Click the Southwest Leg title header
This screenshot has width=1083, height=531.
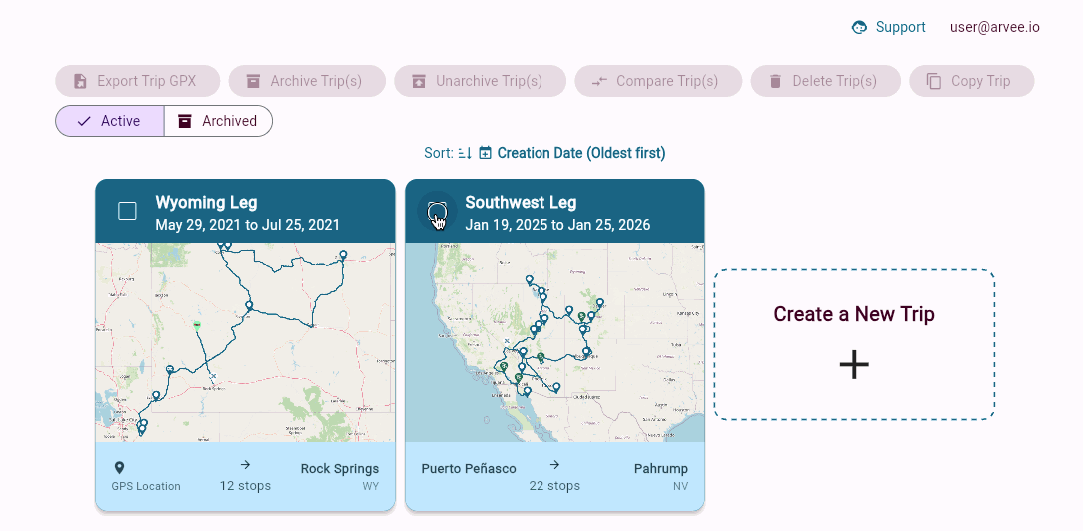click(521, 202)
